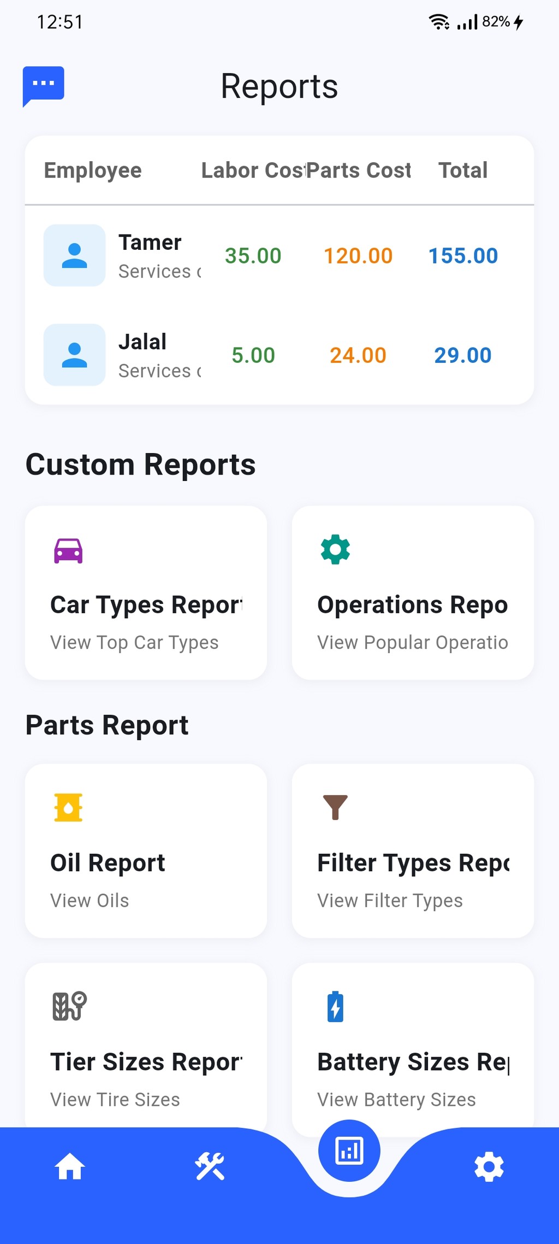Go to the Home tab
The image size is (559, 1244).
pos(70,1166)
